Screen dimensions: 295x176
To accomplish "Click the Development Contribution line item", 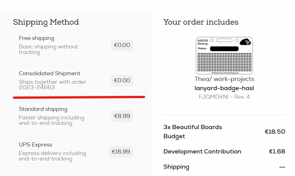I will coord(202,151).
